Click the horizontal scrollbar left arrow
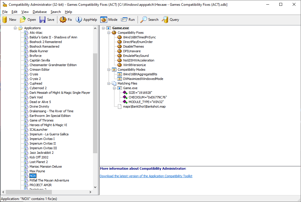The height and width of the screenshot is (202, 301). [3, 192]
